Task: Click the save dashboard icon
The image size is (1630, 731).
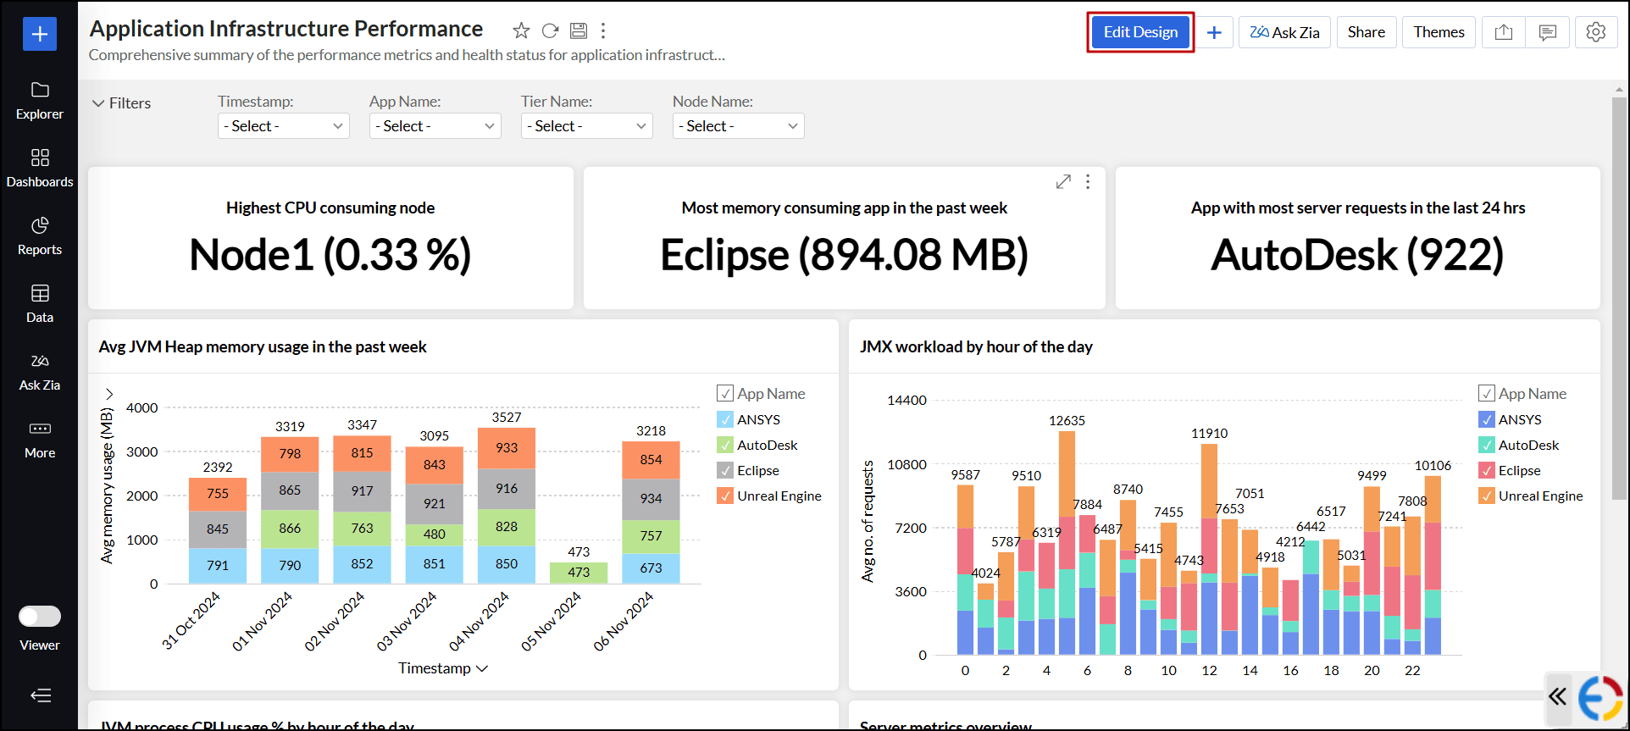Action: point(578,31)
